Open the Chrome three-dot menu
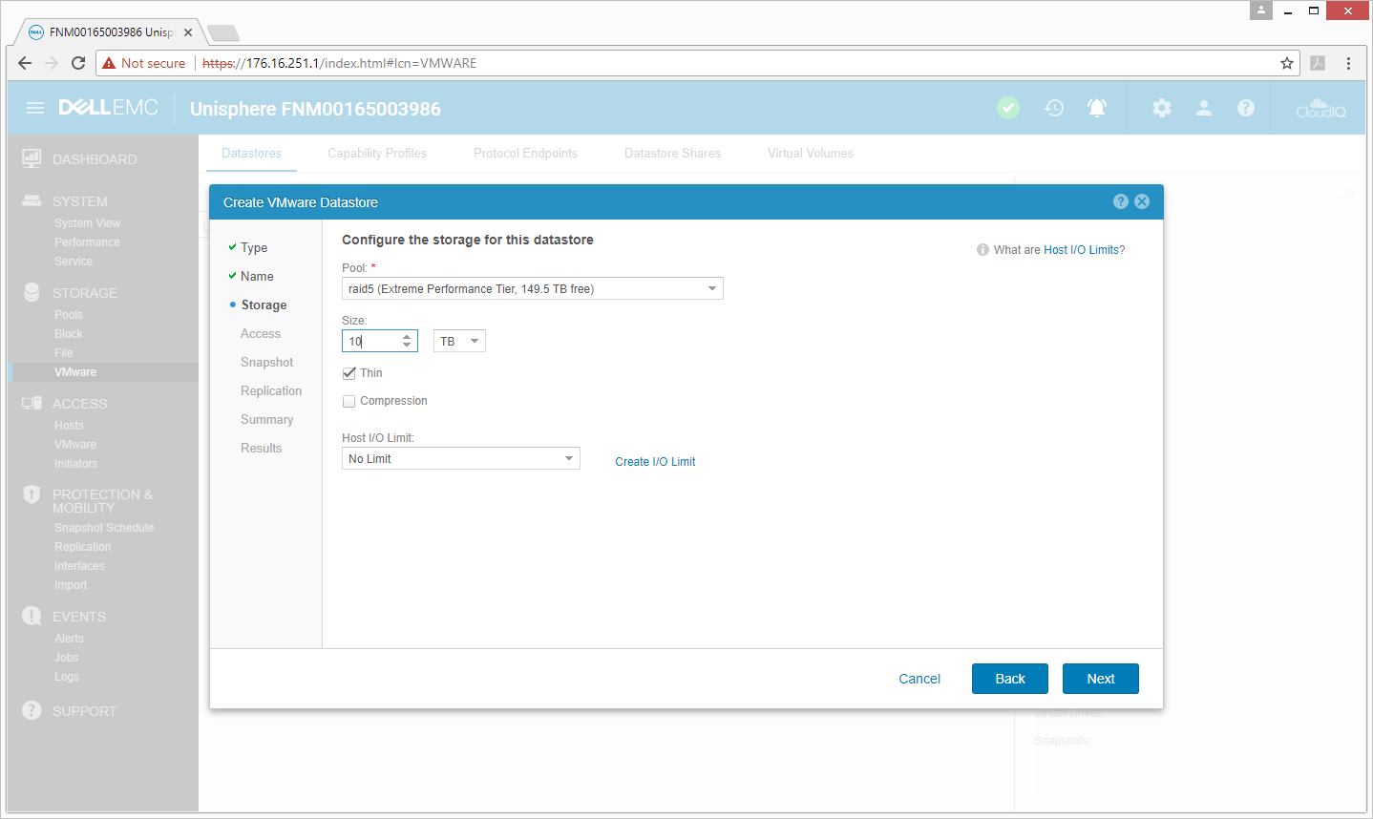 pos(1348,63)
